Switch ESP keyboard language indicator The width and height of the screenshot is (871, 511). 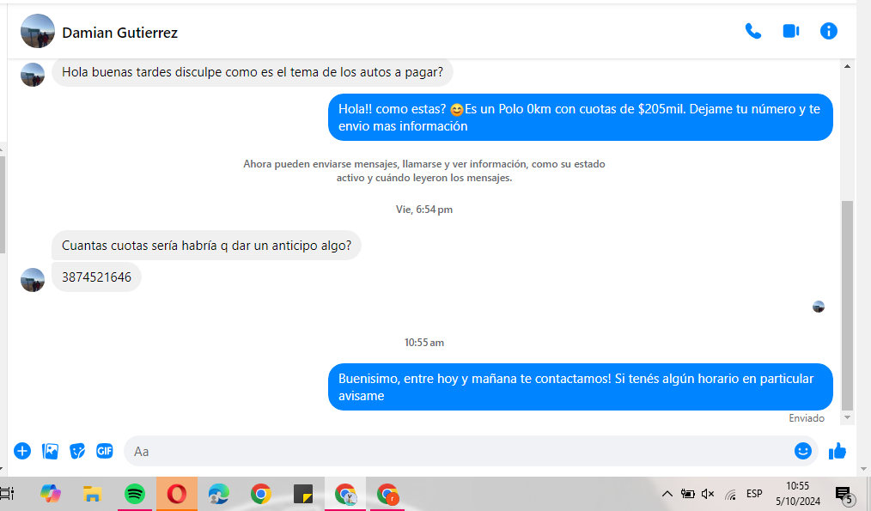pyautogui.click(x=754, y=494)
